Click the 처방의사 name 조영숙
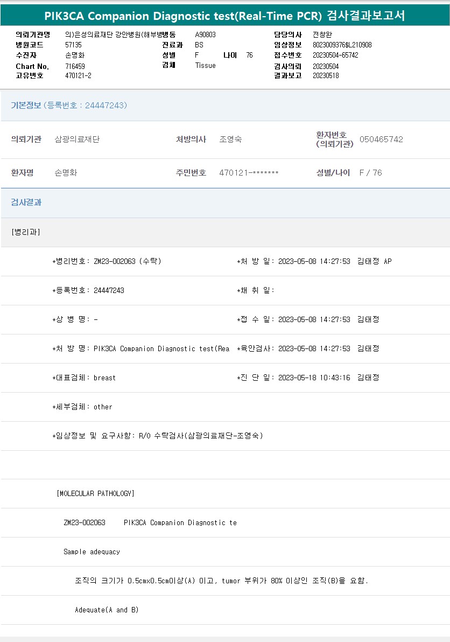Image resolution: width=450 pixels, height=642 pixels. pyautogui.click(x=230, y=139)
